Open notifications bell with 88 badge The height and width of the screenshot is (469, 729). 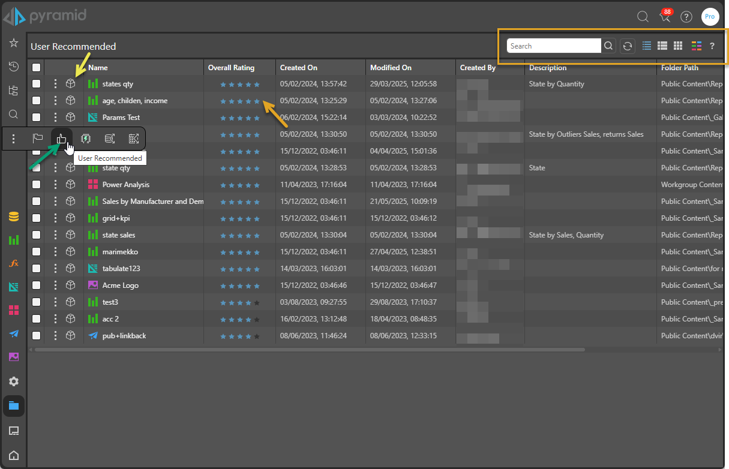665,17
